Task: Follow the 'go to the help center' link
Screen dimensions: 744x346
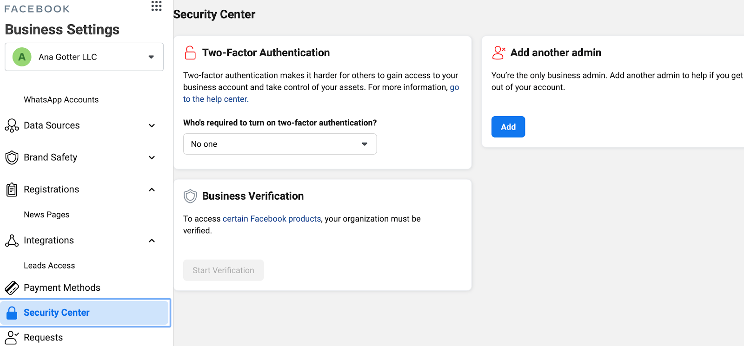Action: pyautogui.click(x=216, y=99)
